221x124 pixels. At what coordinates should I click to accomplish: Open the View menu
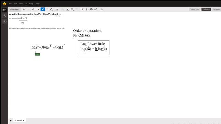21,4
